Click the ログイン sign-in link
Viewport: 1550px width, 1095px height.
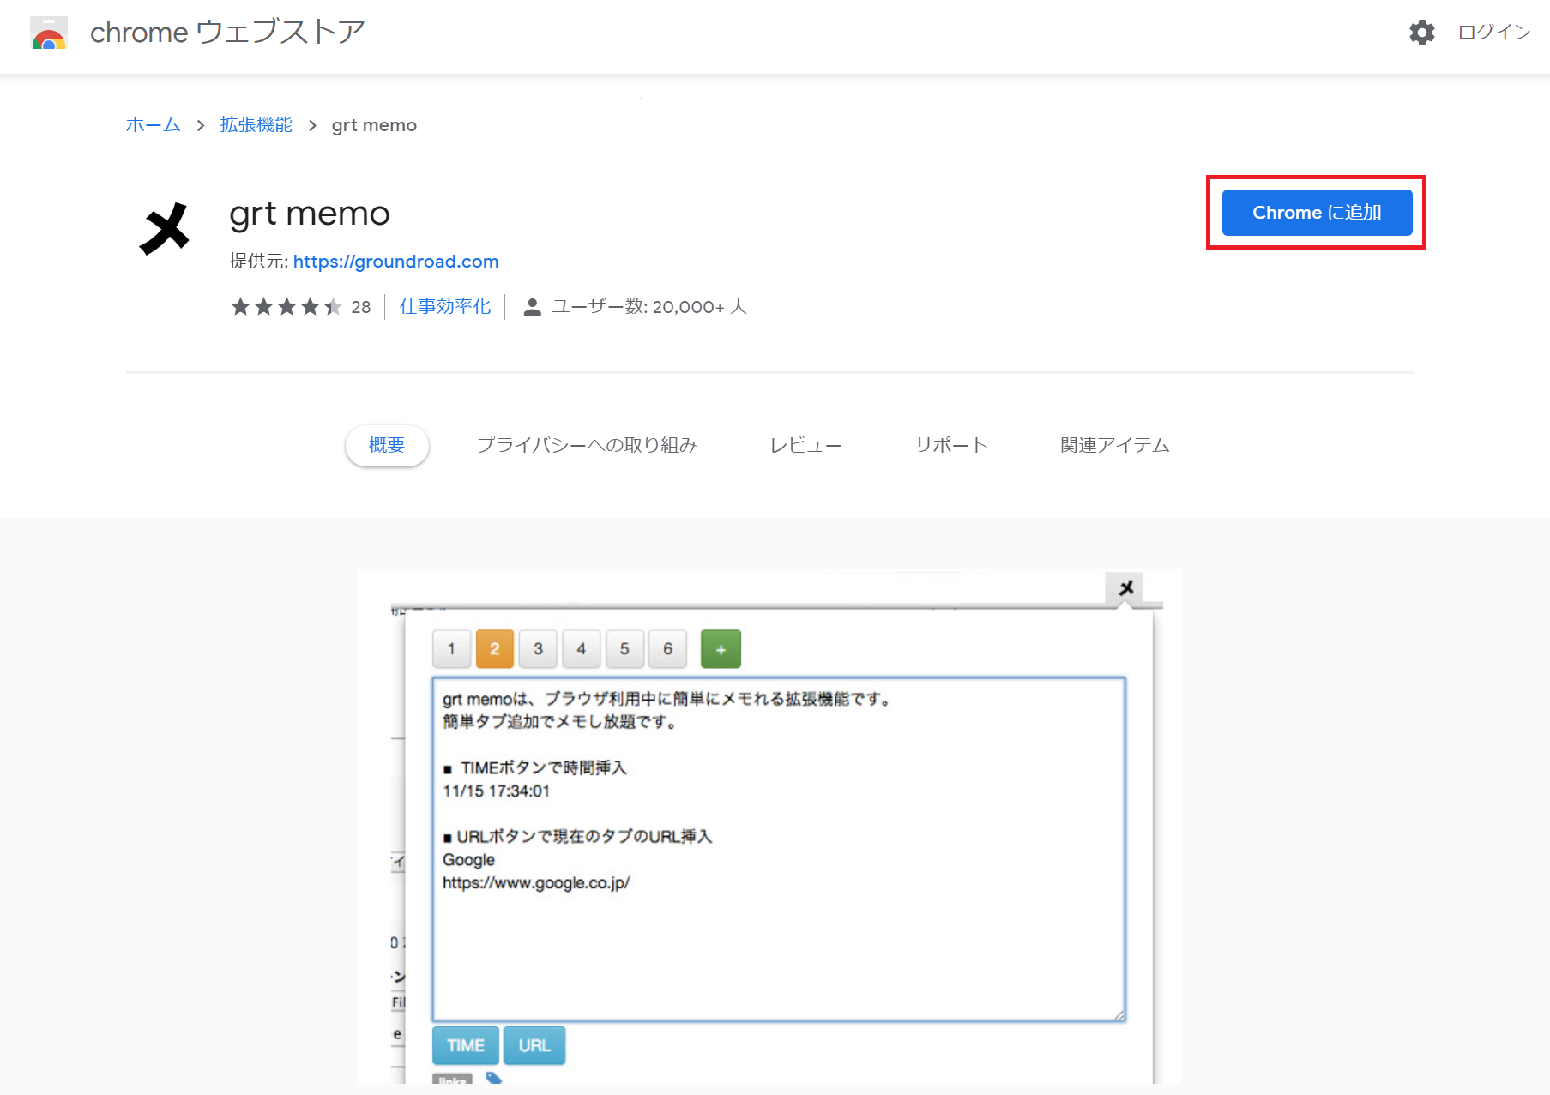pyautogui.click(x=1494, y=32)
